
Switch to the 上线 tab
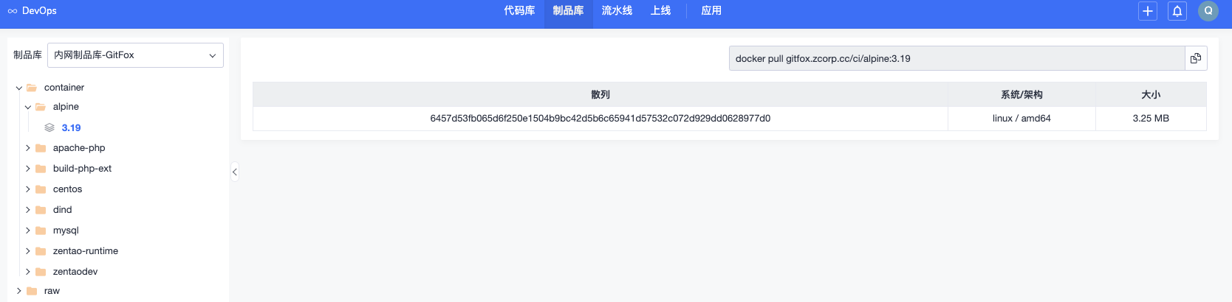coord(660,11)
